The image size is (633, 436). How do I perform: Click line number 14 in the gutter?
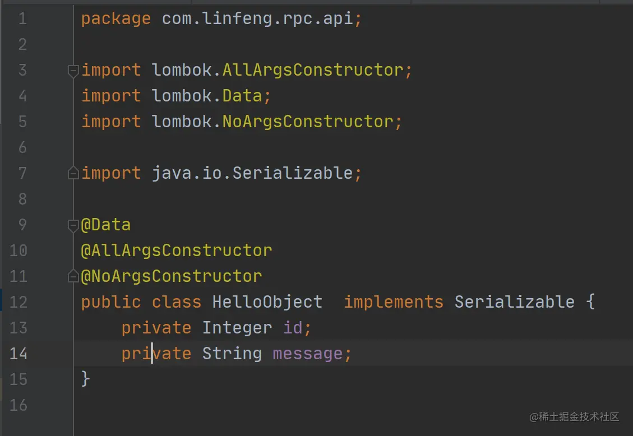18,354
